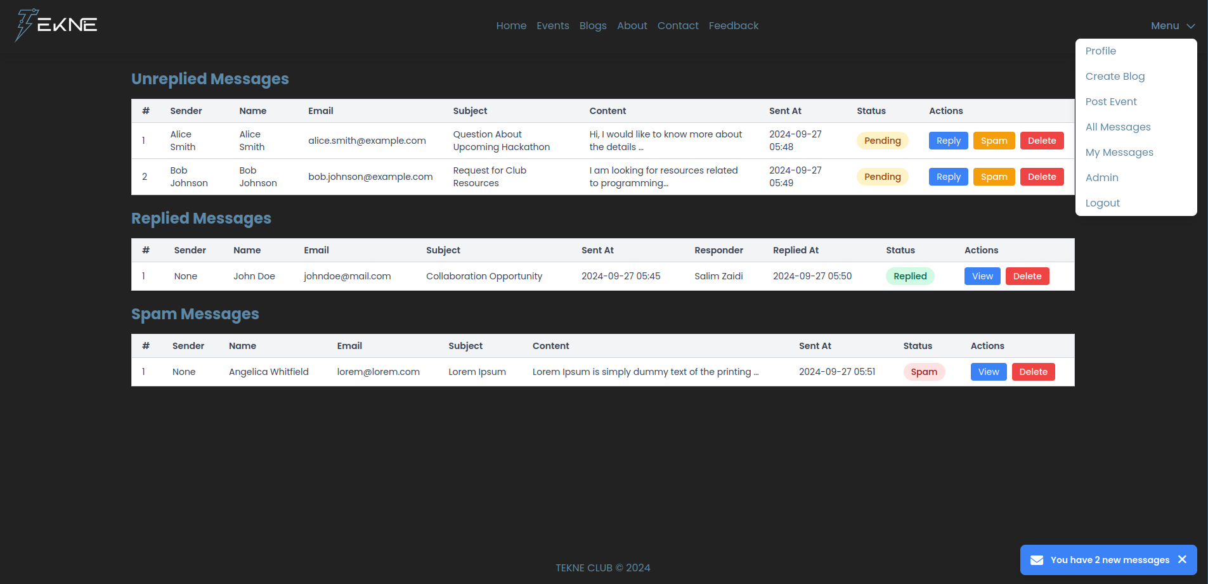Delete Angelica Whitfield's spam message

click(x=1032, y=372)
